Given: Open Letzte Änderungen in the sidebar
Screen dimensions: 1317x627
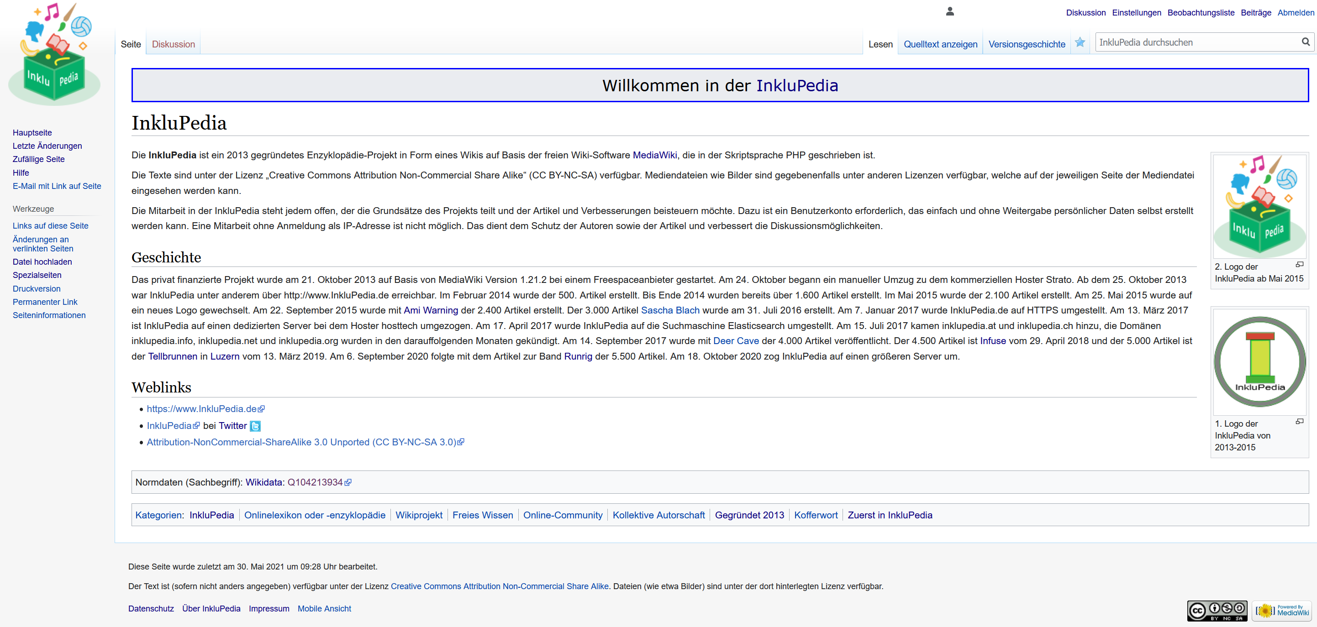Looking at the screenshot, I should [47, 146].
